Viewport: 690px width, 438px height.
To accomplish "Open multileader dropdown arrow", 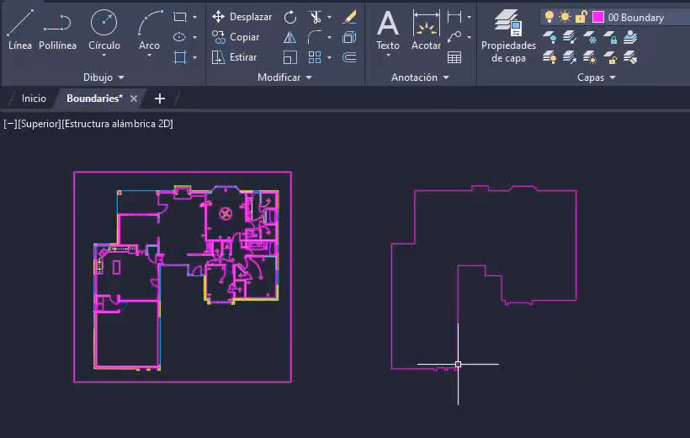I will pyautogui.click(x=469, y=37).
